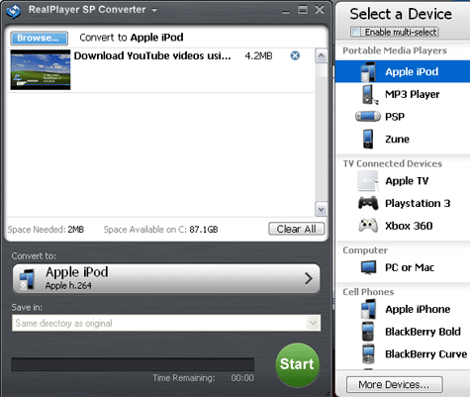Image resolution: width=470 pixels, height=397 pixels.
Task: Enable the multi-select checkbox
Action: (356, 32)
